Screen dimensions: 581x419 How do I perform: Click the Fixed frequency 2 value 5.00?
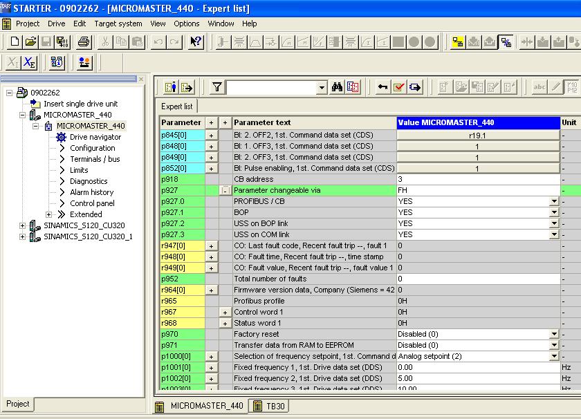[478, 379]
